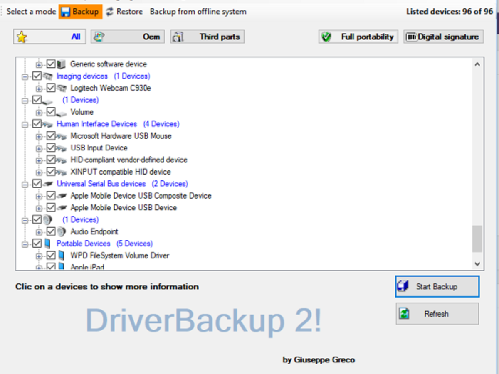499x374 pixels.
Task: Select HID-compliant vendor-defined device row
Action: point(129,160)
